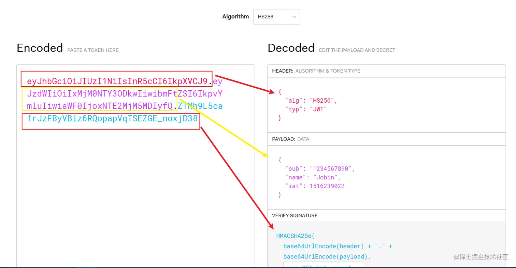The image size is (516, 268).
Task: Click the base64UrlEncode(payload) line
Action: [x=327, y=256]
